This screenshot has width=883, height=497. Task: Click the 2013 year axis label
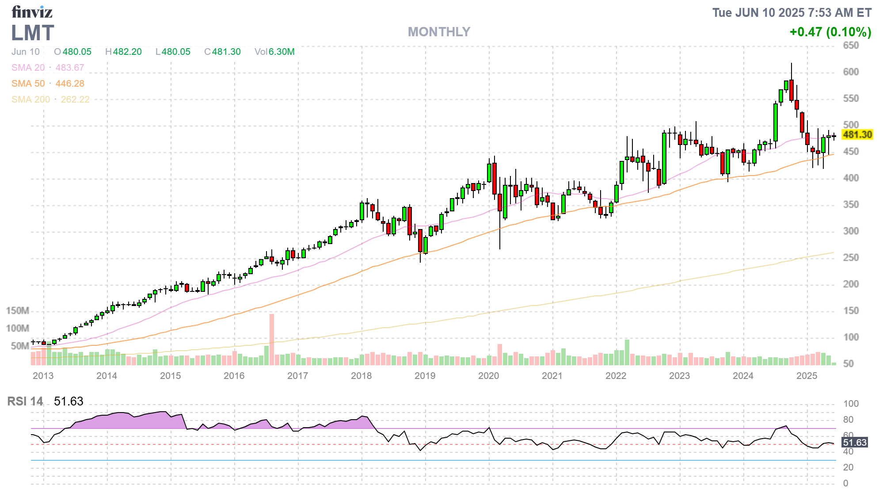(x=43, y=376)
